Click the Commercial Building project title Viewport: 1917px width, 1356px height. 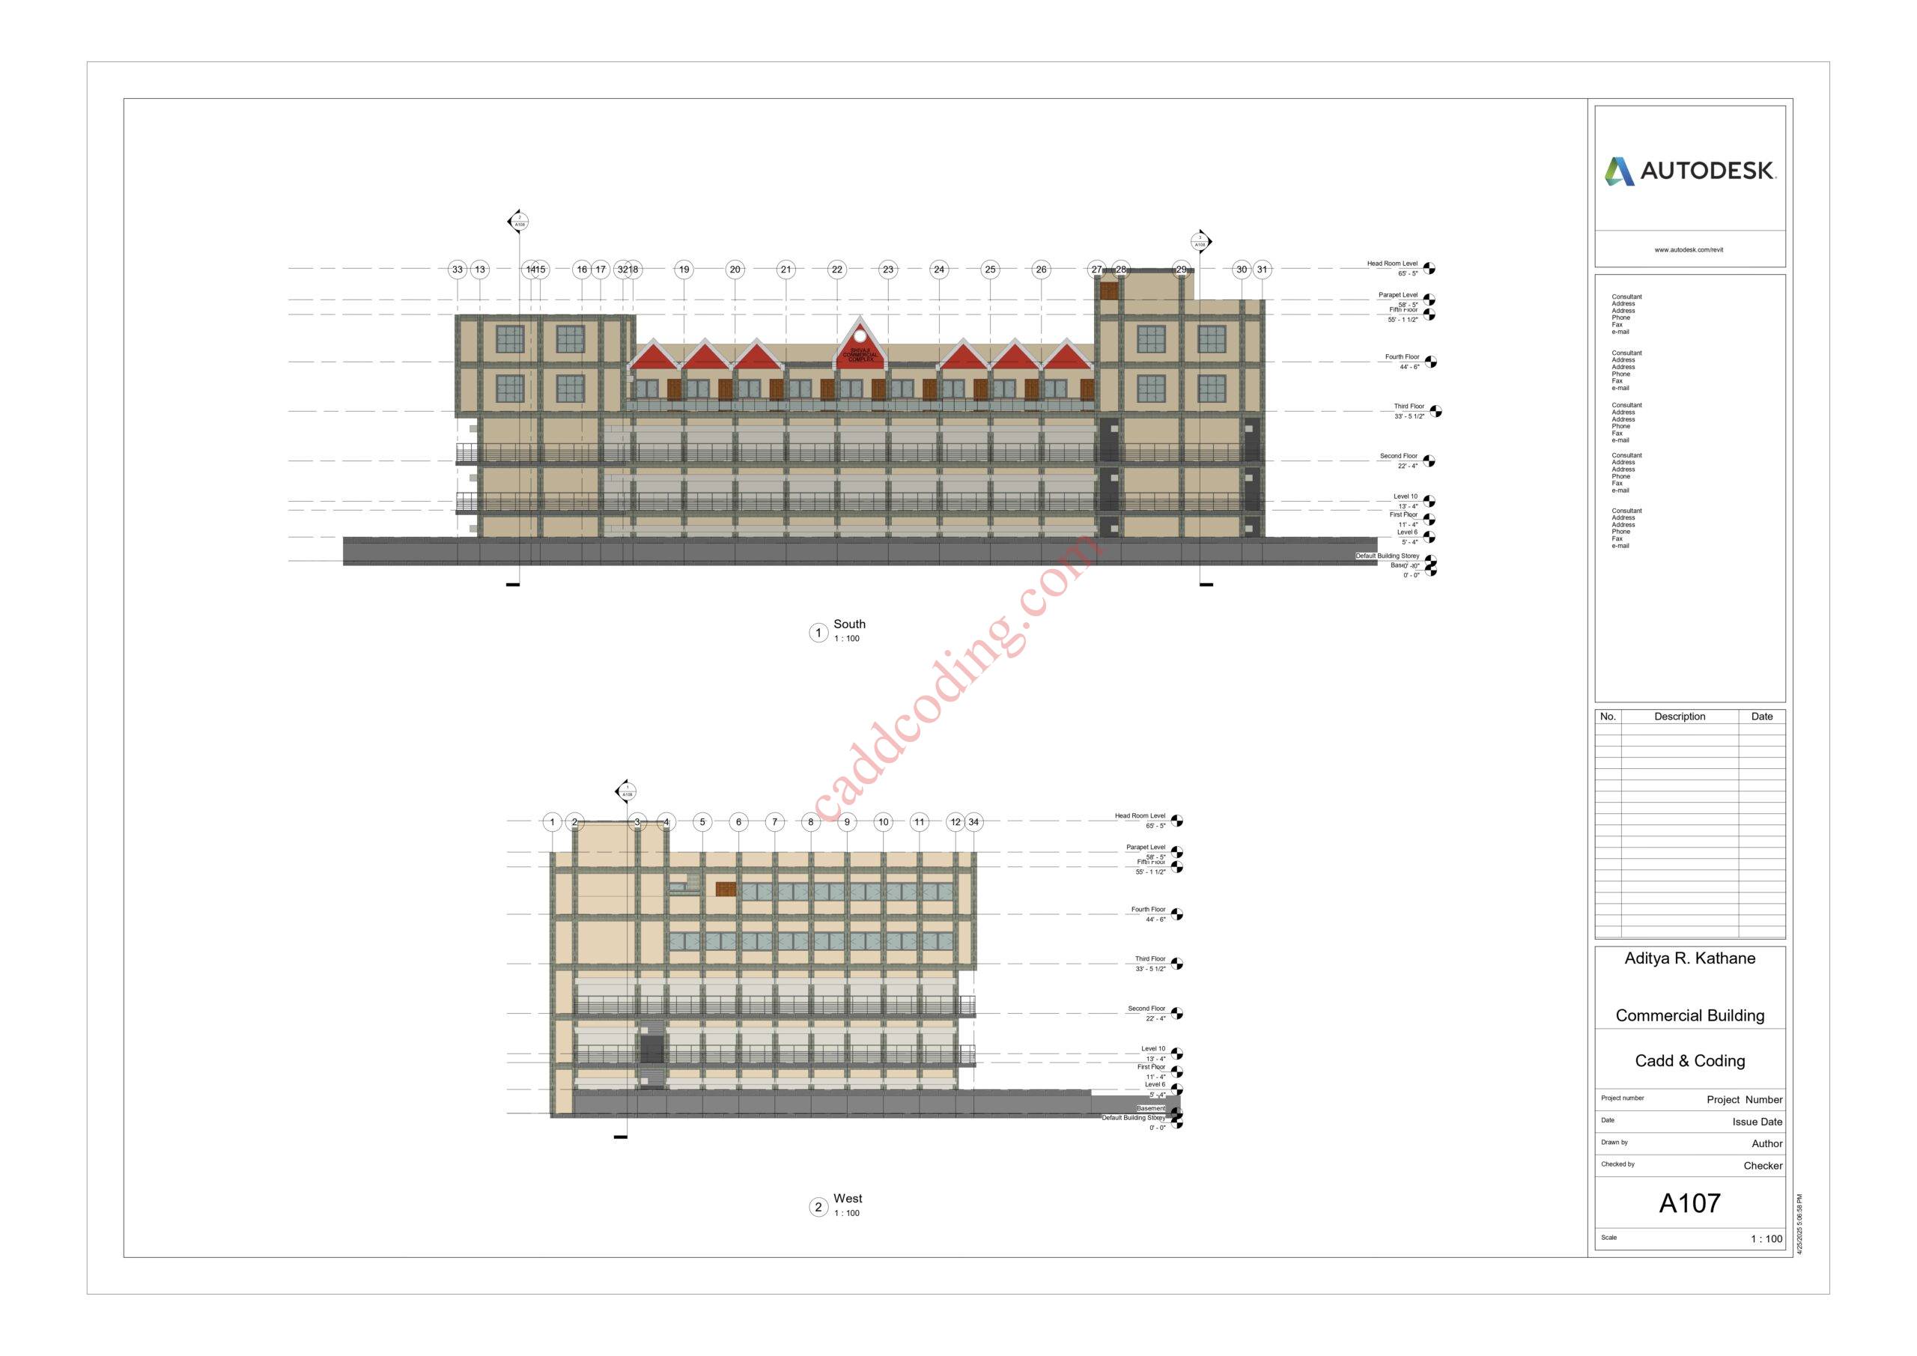[1689, 1015]
